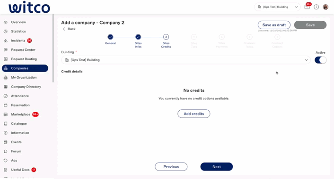The height and width of the screenshot is (179, 334).
Task: Click the Events calendar icon
Action: tap(6, 142)
